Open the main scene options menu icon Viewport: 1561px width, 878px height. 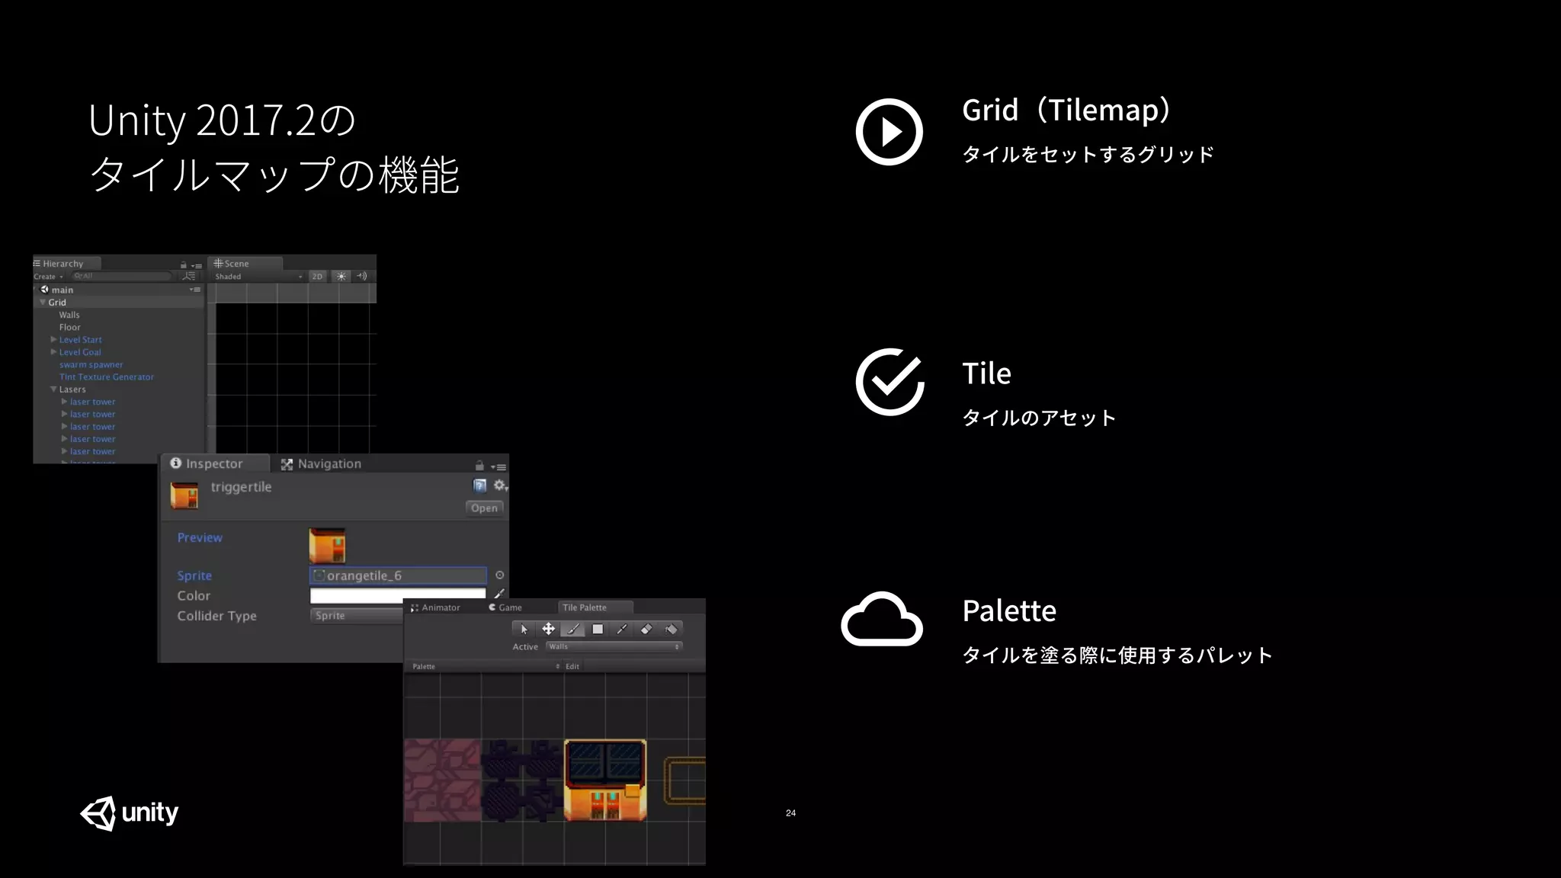[195, 290]
